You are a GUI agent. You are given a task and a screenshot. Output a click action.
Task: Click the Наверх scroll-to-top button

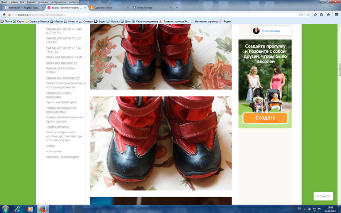point(323,196)
